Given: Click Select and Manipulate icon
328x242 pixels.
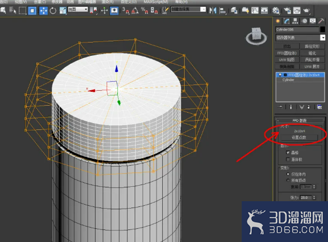Looking at the screenshot, I should click(104, 10).
